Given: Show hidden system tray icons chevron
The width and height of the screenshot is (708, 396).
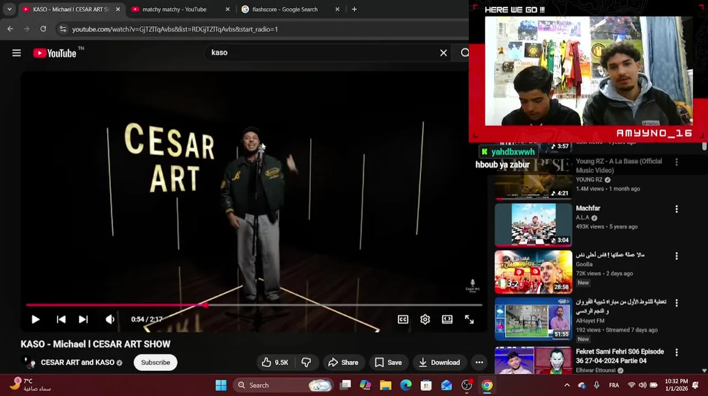Looking at the screenshot, I should (567, 385).
